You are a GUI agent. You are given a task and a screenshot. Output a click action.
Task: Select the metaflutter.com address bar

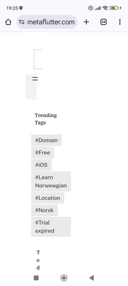(x=47, y=22)
